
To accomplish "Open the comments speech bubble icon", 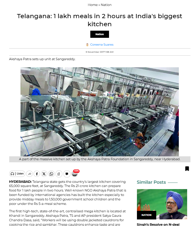I will tap(67, 174).
